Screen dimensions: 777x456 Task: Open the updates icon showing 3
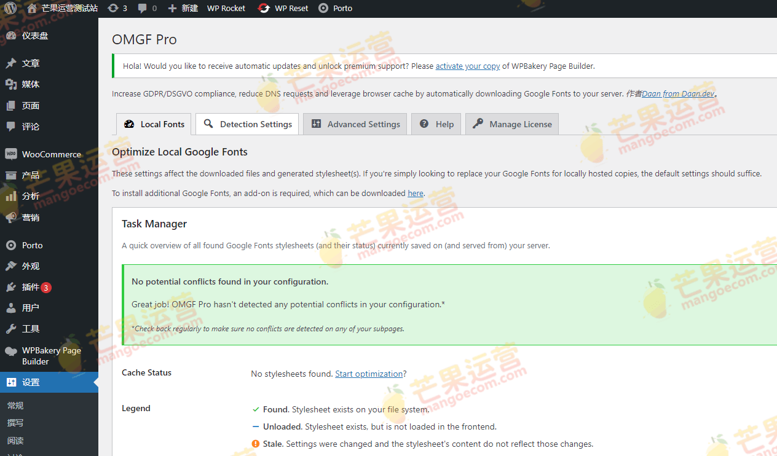112,8
